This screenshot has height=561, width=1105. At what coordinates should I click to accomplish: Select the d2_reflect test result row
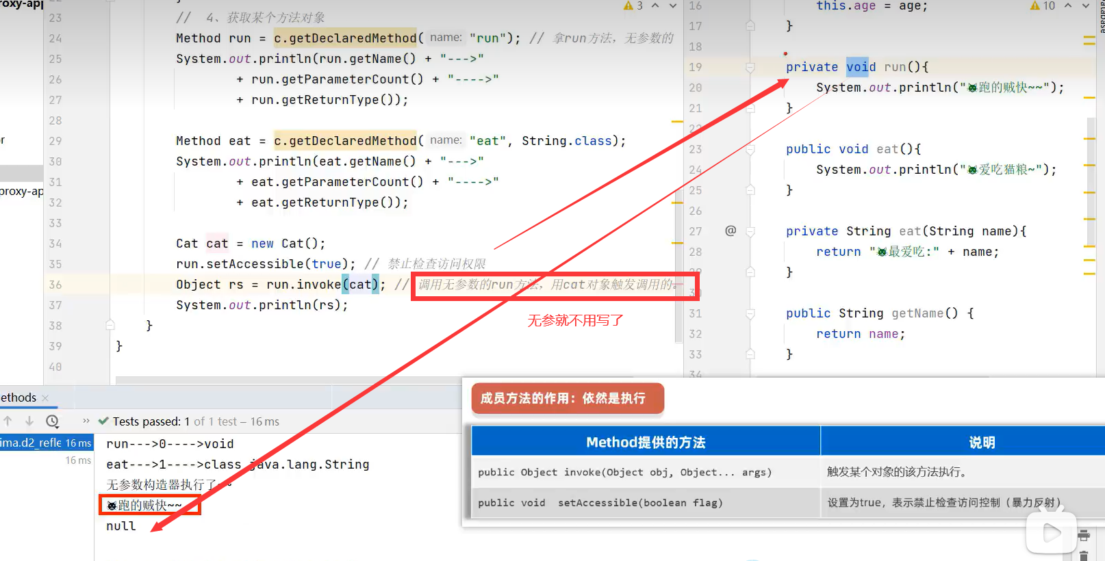(x=46, y=443)
